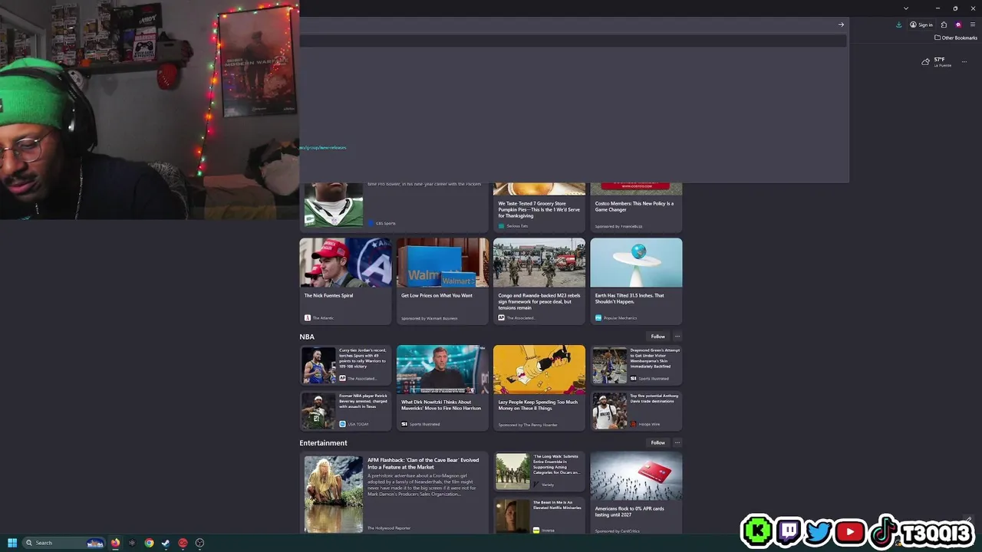Click into the Firefox address bar field

[x=568, y=25]
